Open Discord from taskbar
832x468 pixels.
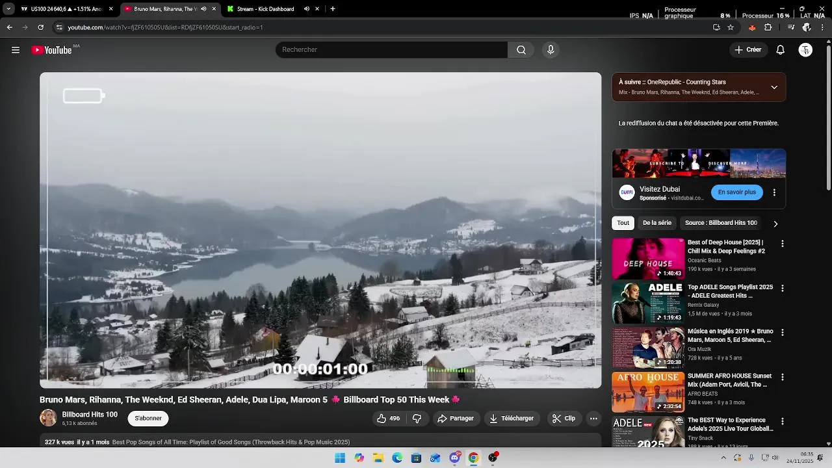click(454, 458)
